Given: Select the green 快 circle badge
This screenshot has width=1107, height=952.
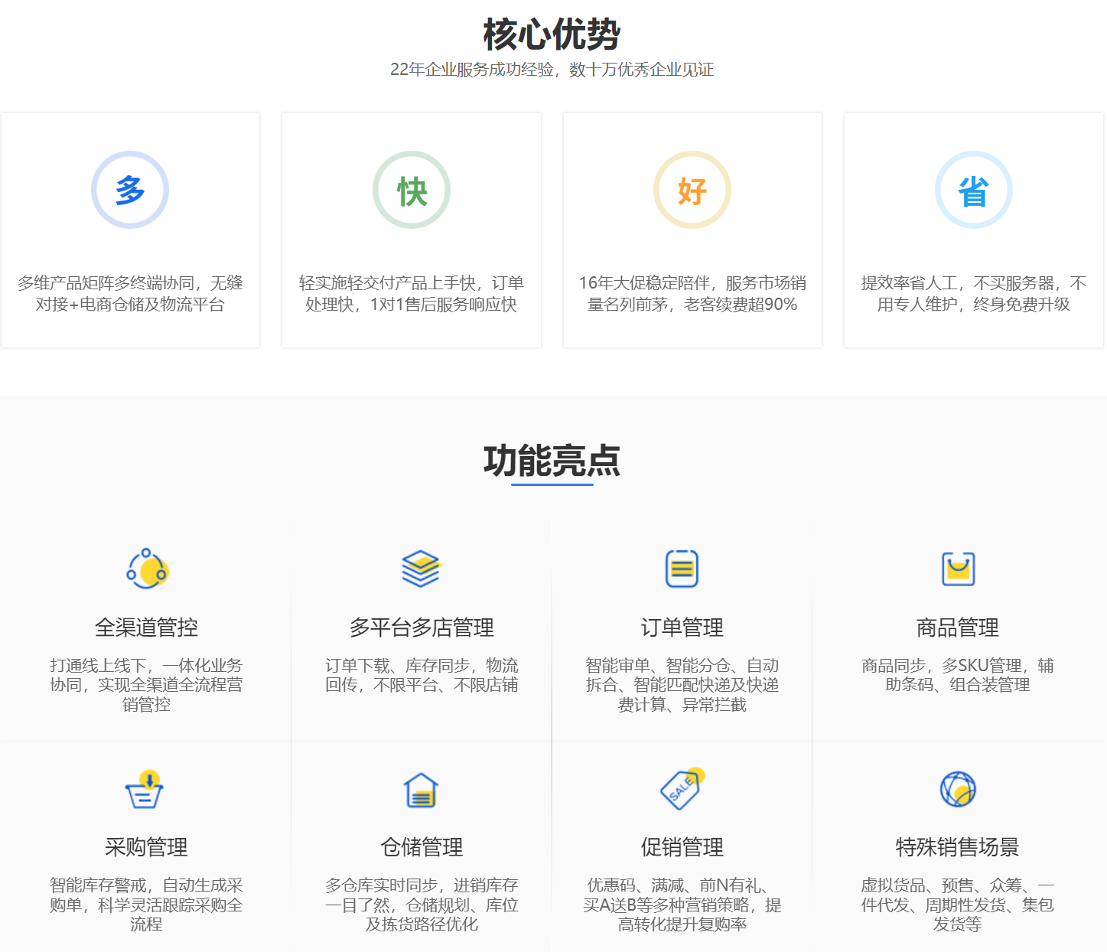Looking at the screenshot, I should (x=412, y=190).
